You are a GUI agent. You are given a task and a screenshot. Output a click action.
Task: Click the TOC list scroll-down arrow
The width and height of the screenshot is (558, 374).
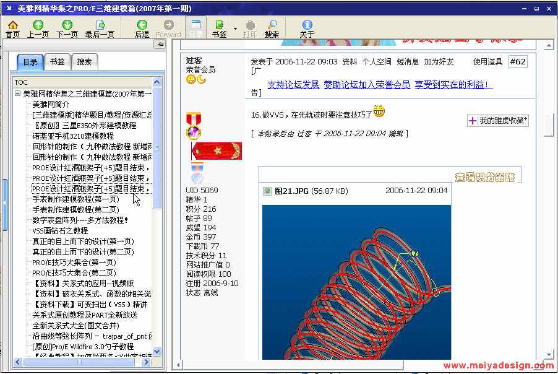[157, 351]
